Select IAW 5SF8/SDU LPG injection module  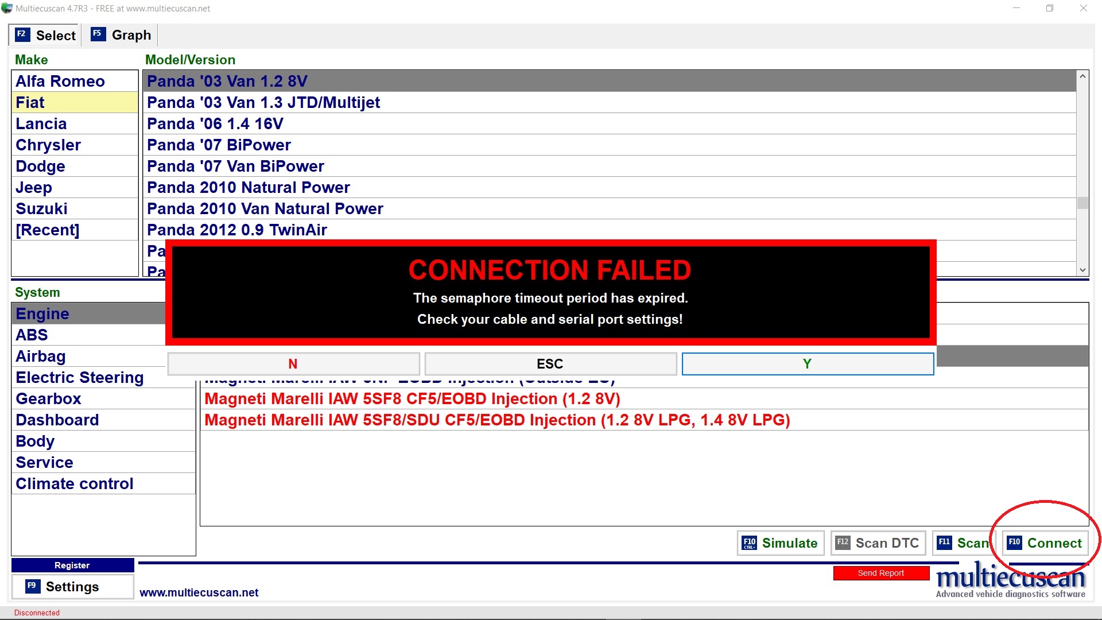click(644, 420)
